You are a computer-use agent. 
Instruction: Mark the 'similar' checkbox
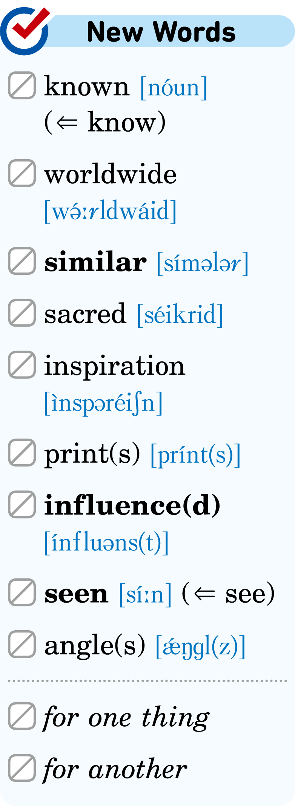(x=22, y=261)
